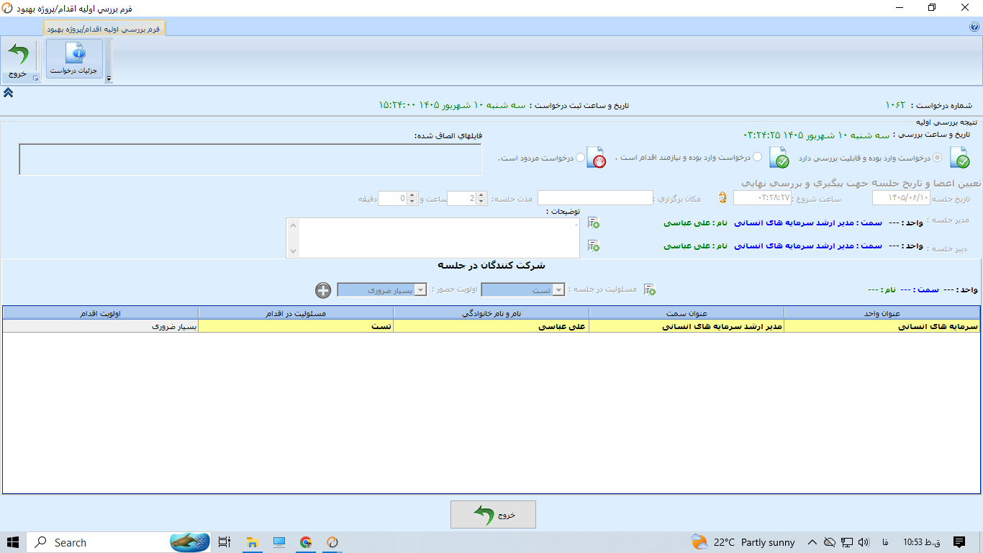Viewport: 983px width, 553px height.
Task: Click the help question-mark icon
Action: click(974, 27)
